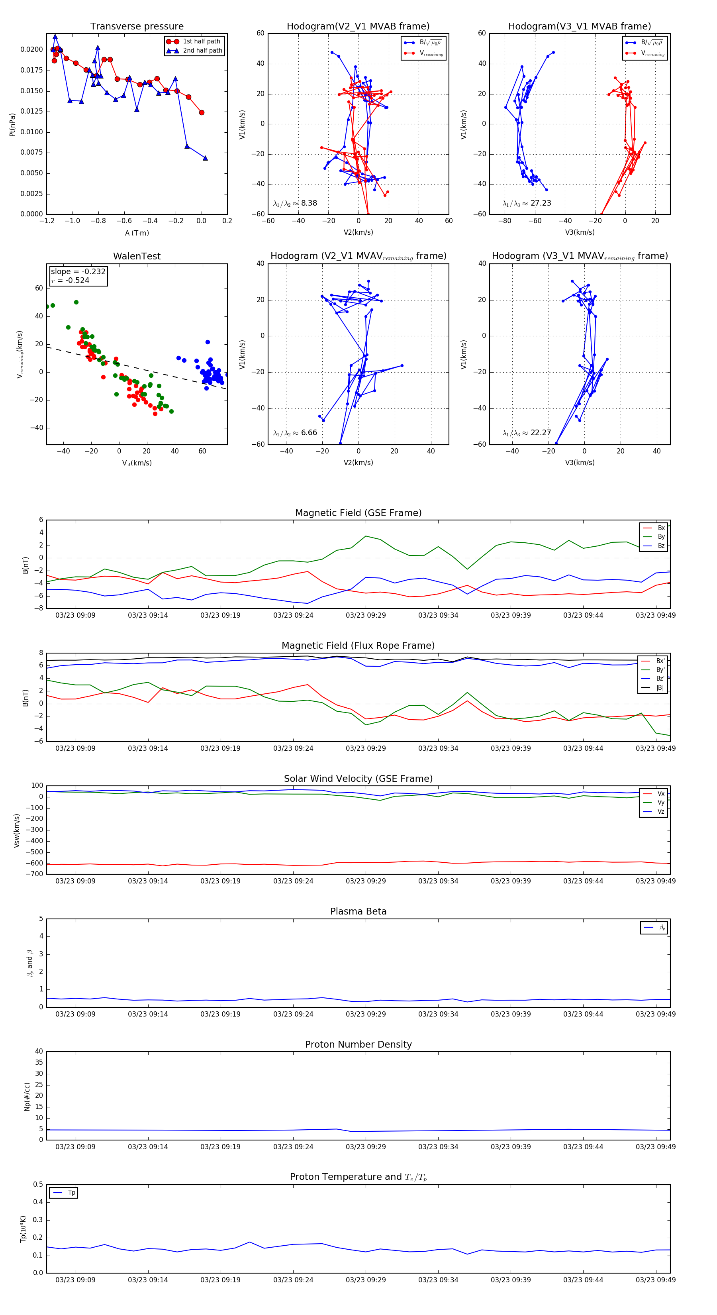Click the "Vsw(km/s)" y-axis label

click(16, 830)
